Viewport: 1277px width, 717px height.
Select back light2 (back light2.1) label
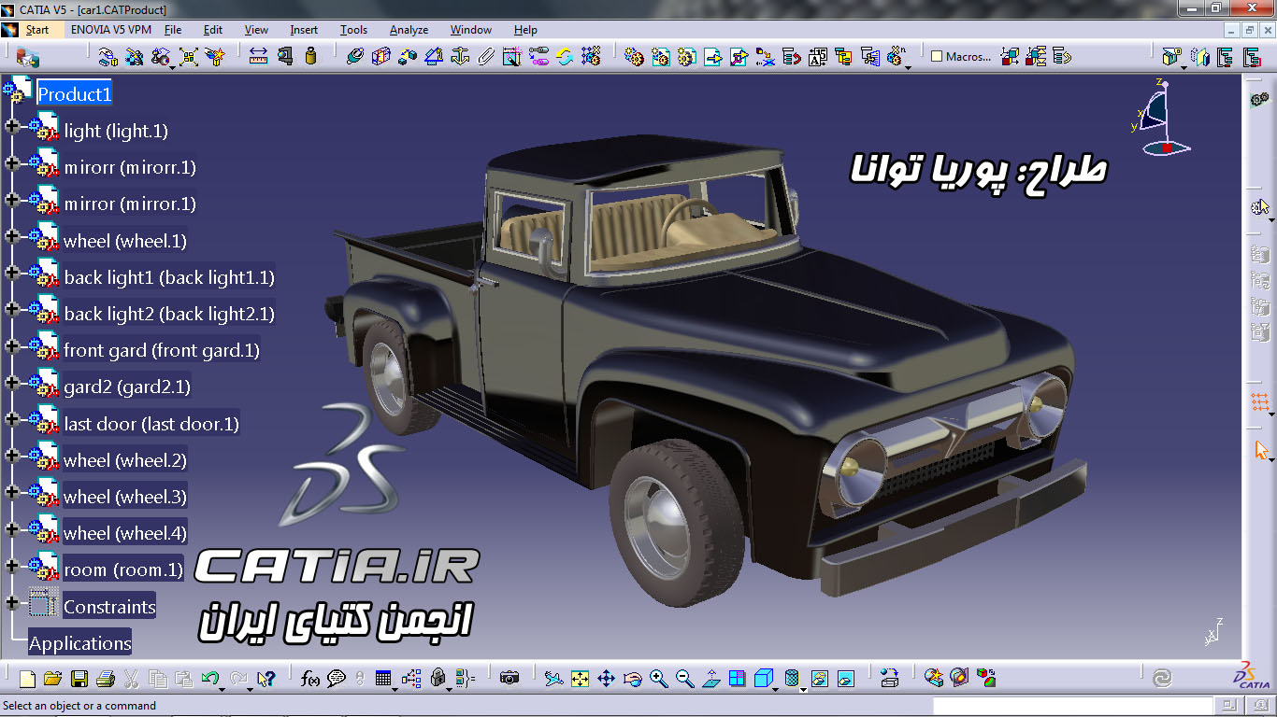[x=169, y=314]
